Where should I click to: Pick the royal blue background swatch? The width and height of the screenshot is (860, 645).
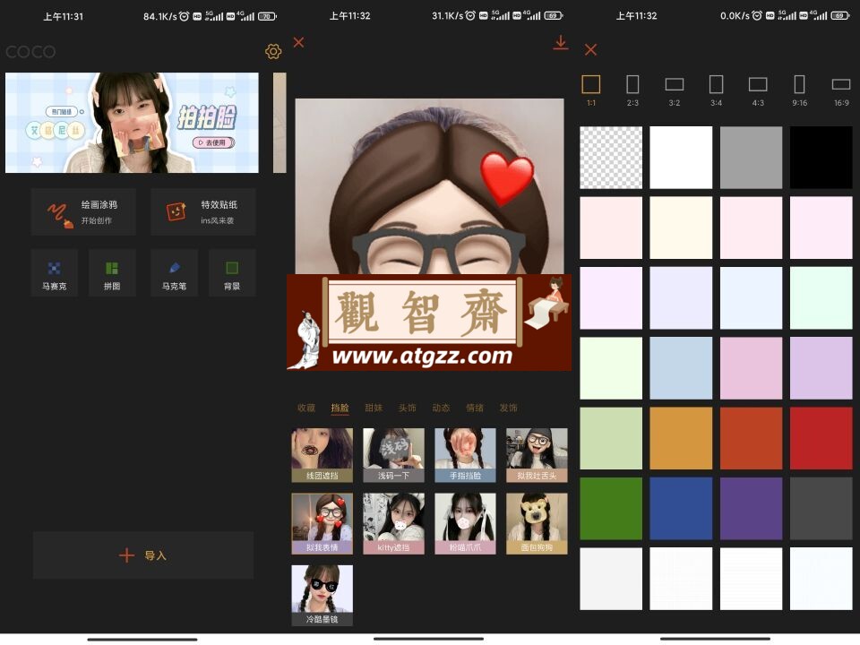click(x=681, y=509)
